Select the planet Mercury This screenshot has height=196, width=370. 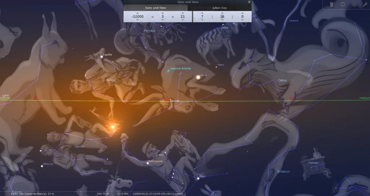tap(42, 166)
